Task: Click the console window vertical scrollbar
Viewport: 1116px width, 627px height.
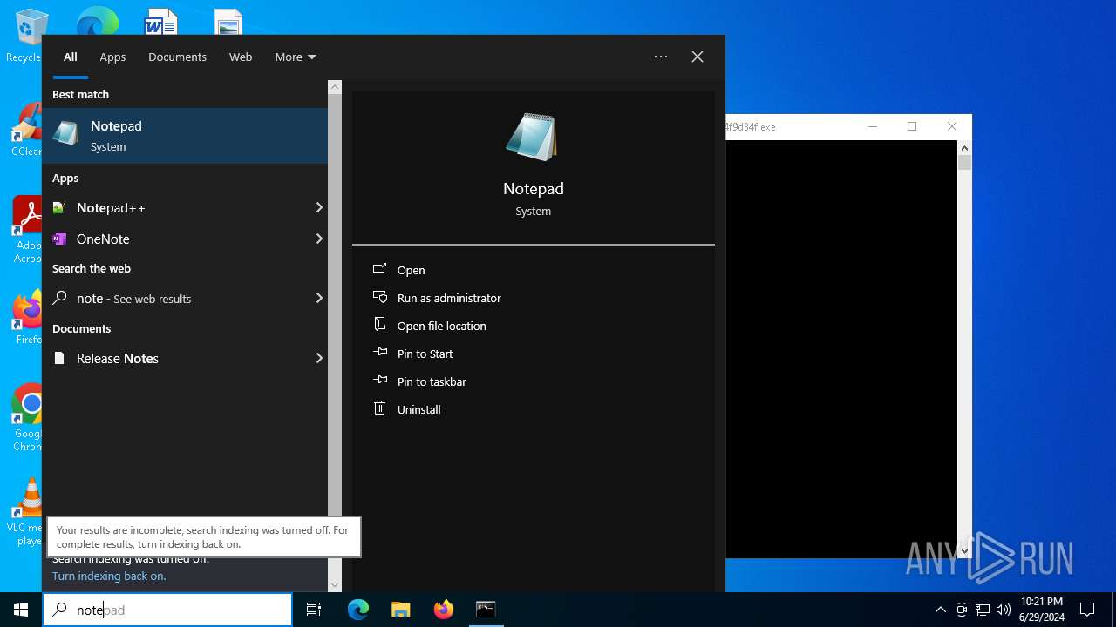Action: tap(964, 348)
